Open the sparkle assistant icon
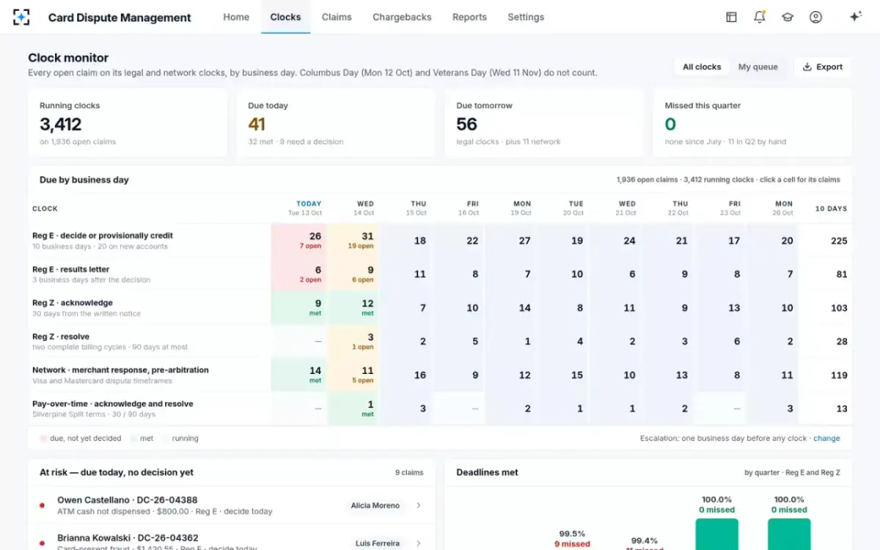The image size is (880, 550). (x=855, y=17)
